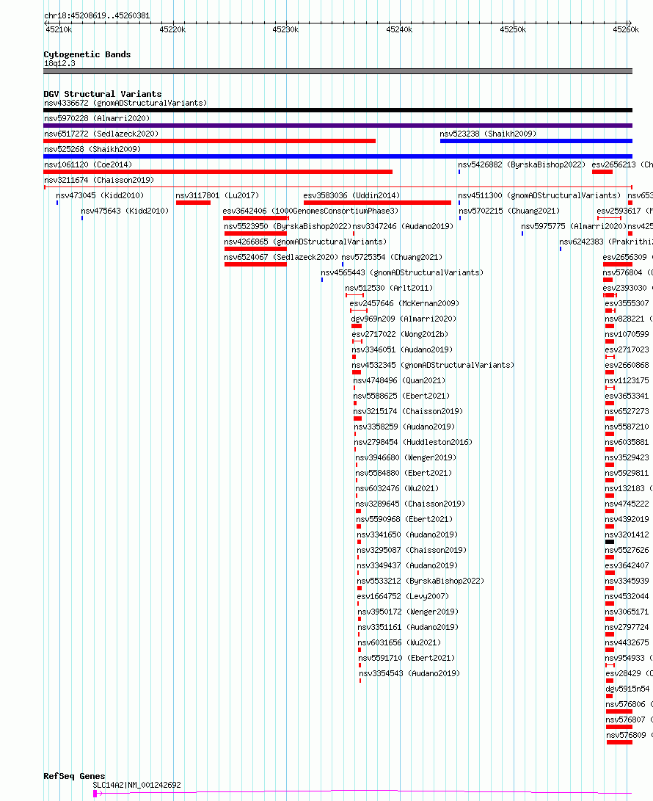Click nsv3946680 (Wenger2019) label

tap(406, 456)
